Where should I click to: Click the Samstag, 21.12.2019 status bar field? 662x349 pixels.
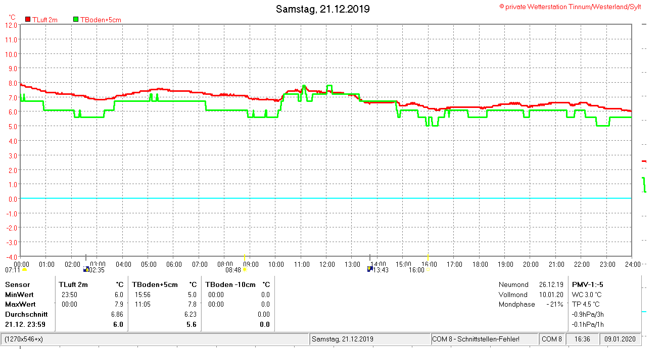click(343, 339)
